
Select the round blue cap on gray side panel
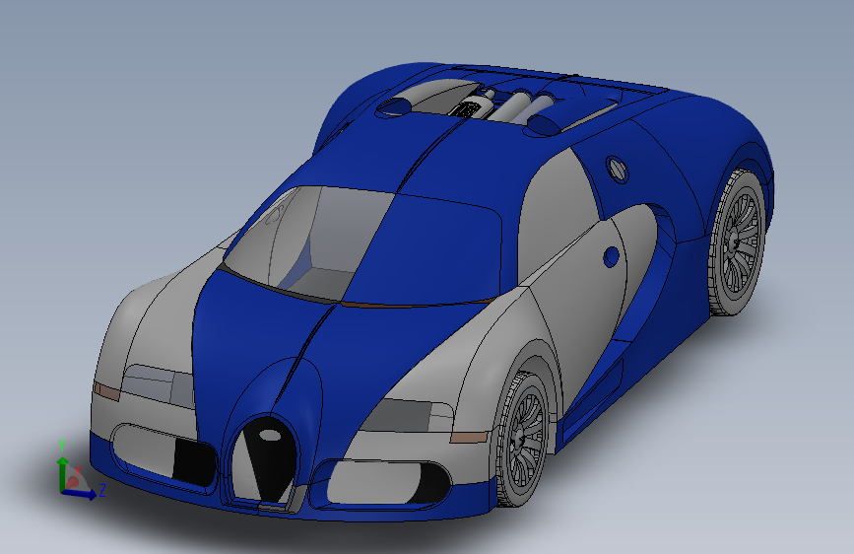click(x=611, y=256)
